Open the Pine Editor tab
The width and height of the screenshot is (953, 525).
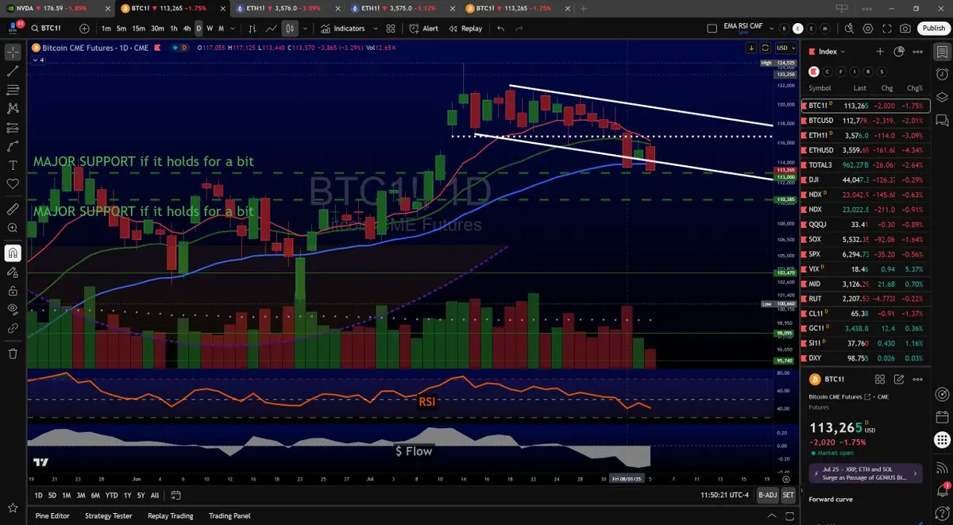(x=52, y=515)
